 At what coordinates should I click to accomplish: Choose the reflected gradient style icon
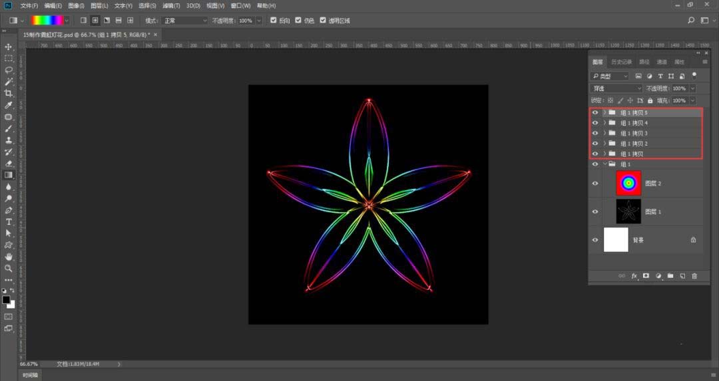coord(119,21)
